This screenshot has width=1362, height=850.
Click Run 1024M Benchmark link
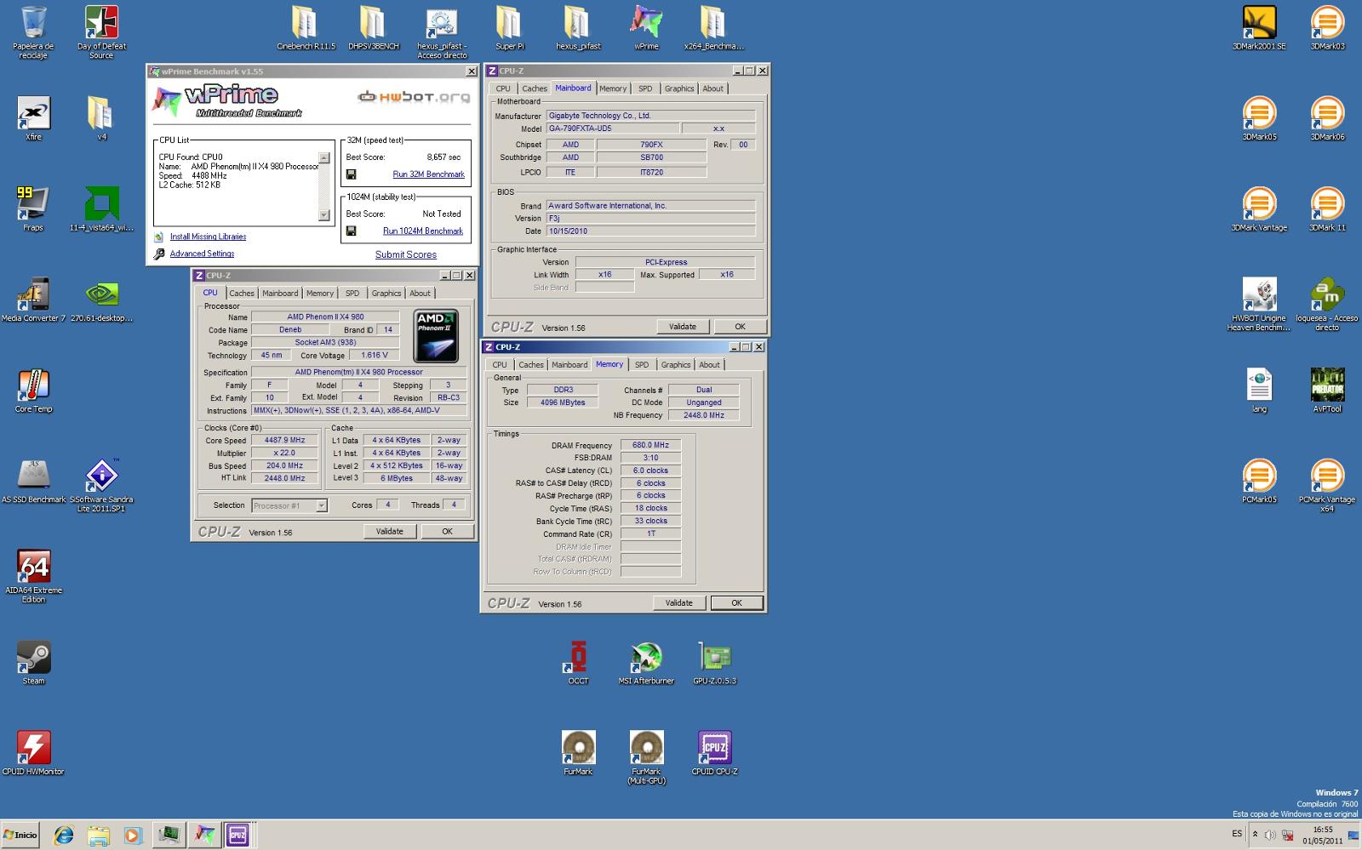coord(423,231)
